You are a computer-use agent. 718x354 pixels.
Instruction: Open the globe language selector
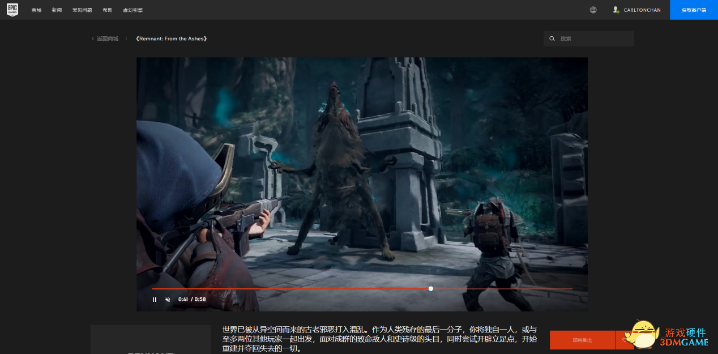(593, 10)
